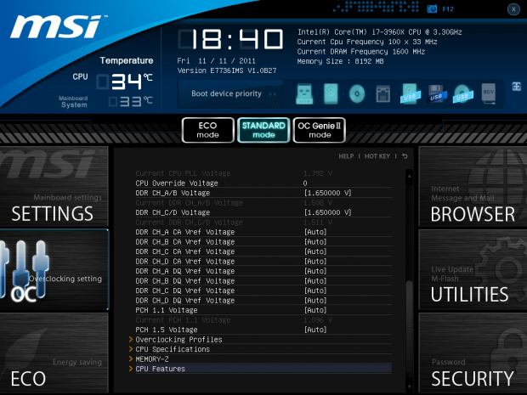Select the BEV boot device icon

click(489, 93)
